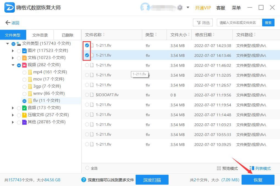Collapse the 视频 tree node
Viewport: 280px width, 186px height.
tap(13, 65)
